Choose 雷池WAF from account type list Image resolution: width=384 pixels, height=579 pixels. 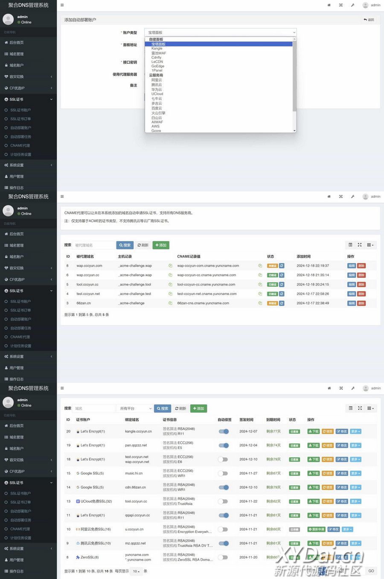point(159,53)
